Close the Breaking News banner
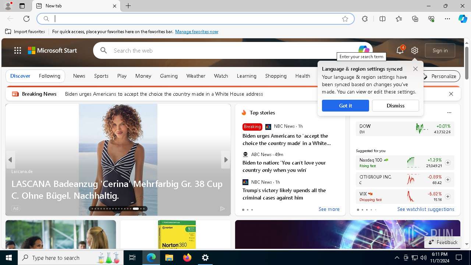471x265 pixels. point(451,94)
